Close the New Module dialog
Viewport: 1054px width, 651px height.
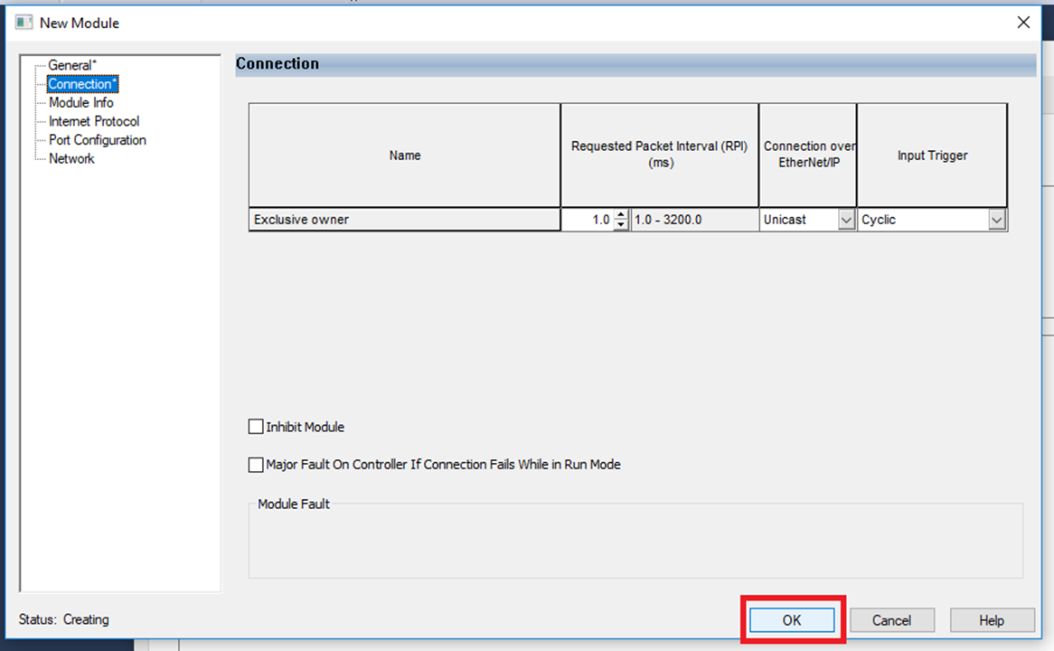pyautogui.click(x=1023, y=23)
